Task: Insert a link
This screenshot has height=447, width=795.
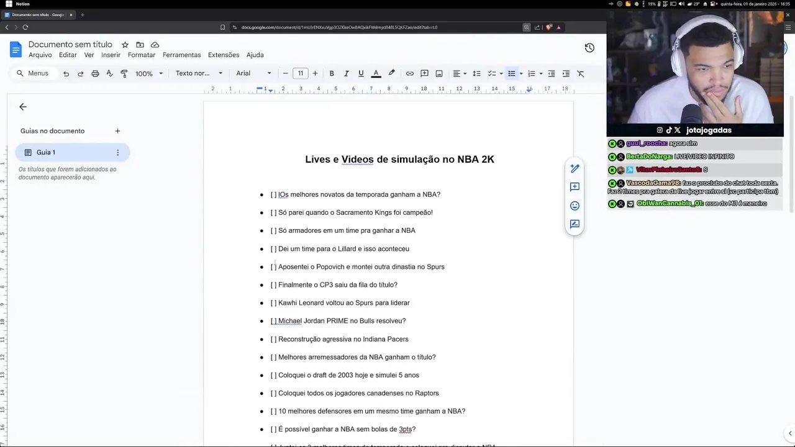Action: point(410,73)
